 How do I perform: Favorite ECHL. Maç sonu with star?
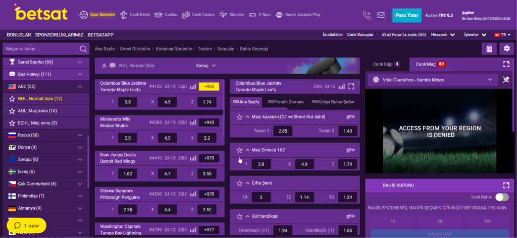12,123
